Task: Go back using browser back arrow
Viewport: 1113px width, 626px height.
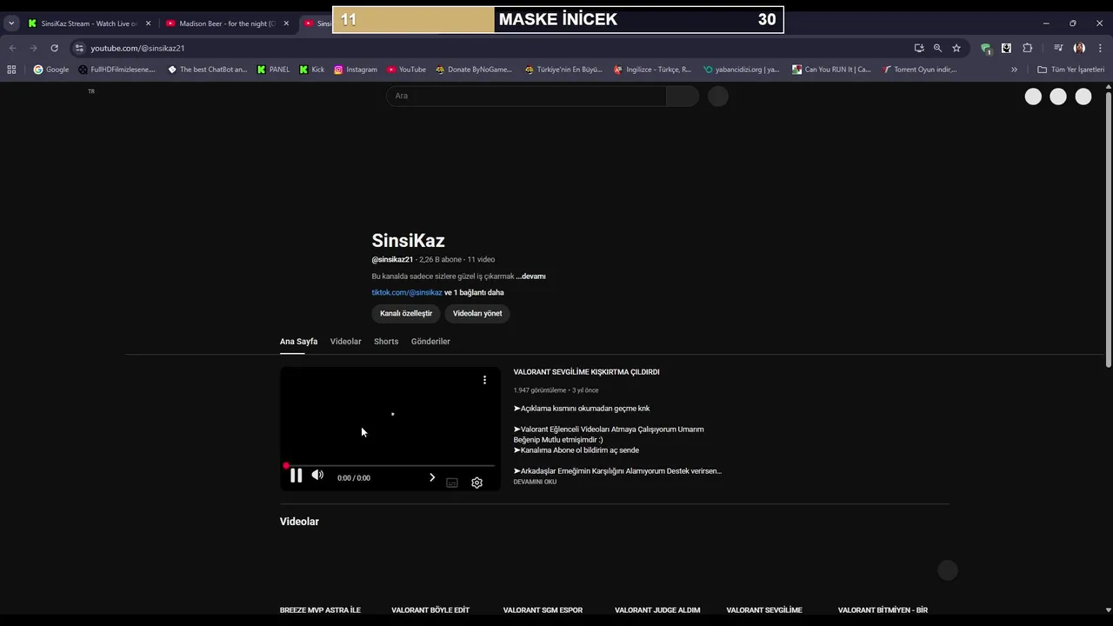Action: [12, 48]
